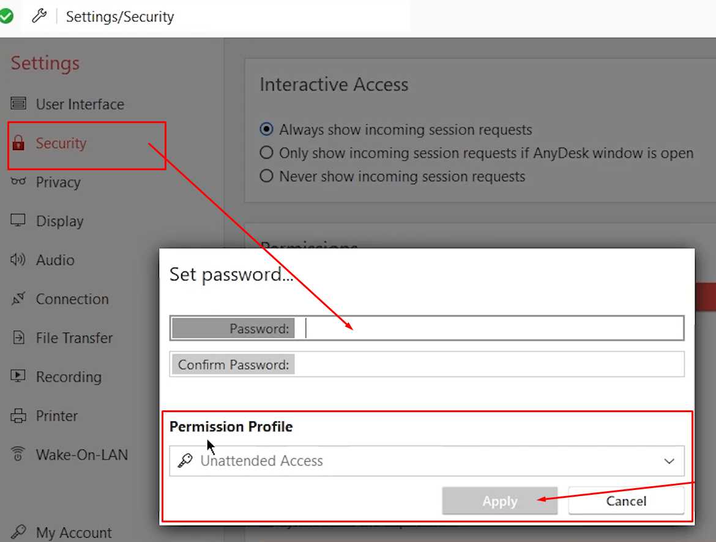The image size is (716, 542).
Task: Open Wake-On-LAN settings
Action: pyautogui.click(x=18, y=454)
